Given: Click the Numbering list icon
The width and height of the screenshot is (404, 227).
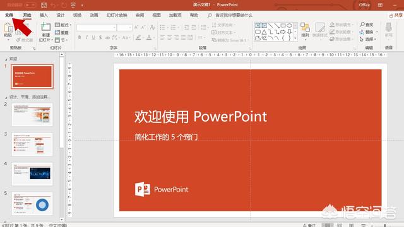Looking at the screenshot, I should (x=174, y=27).
